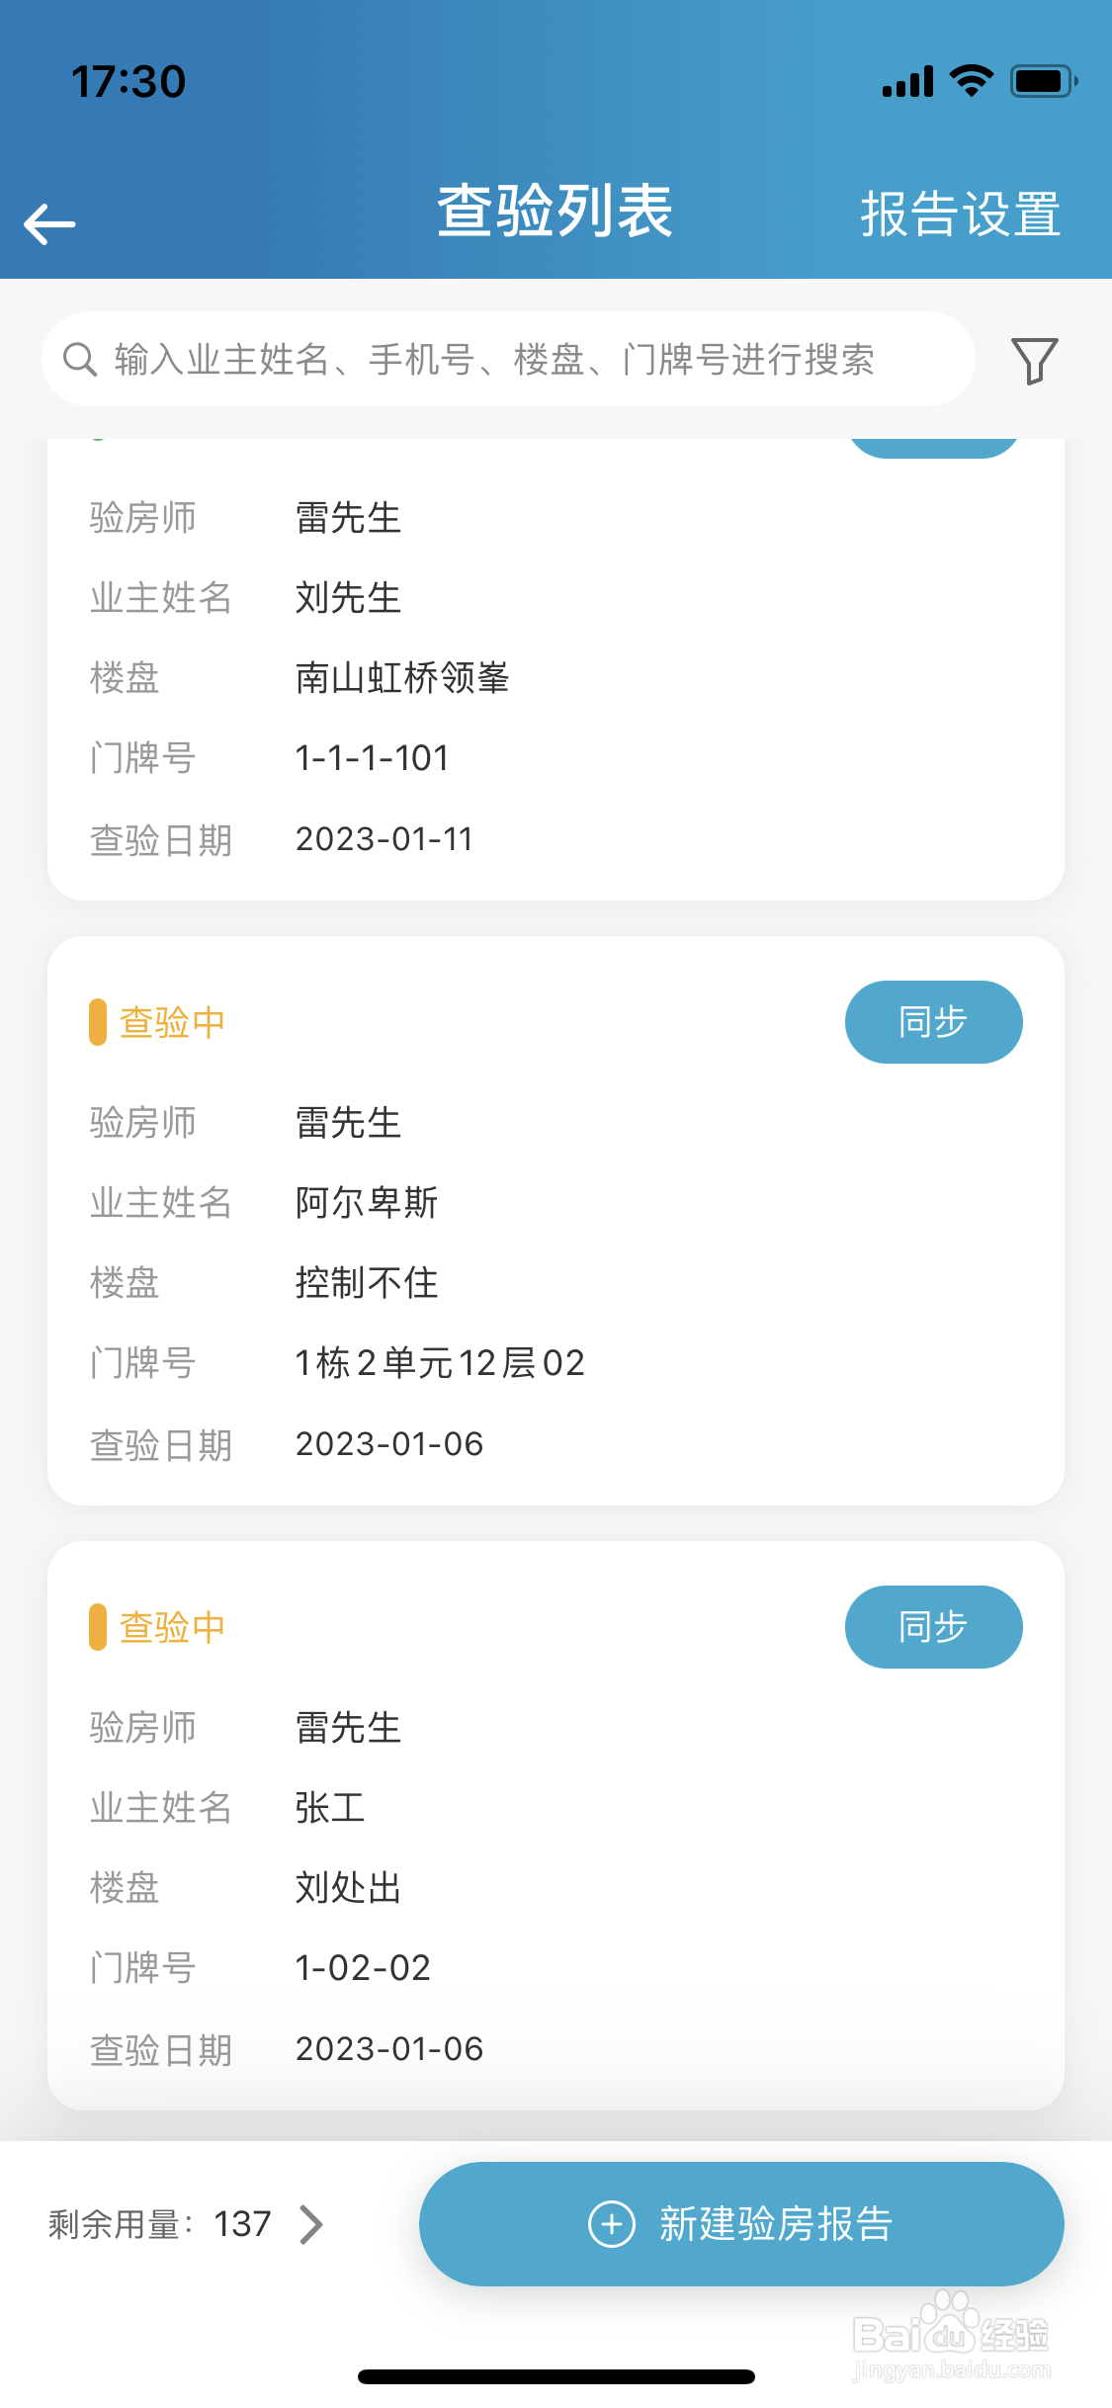Tap the Wi-Fi status icon
This screenshot has width=1112, height=2408.
(972, 81)
